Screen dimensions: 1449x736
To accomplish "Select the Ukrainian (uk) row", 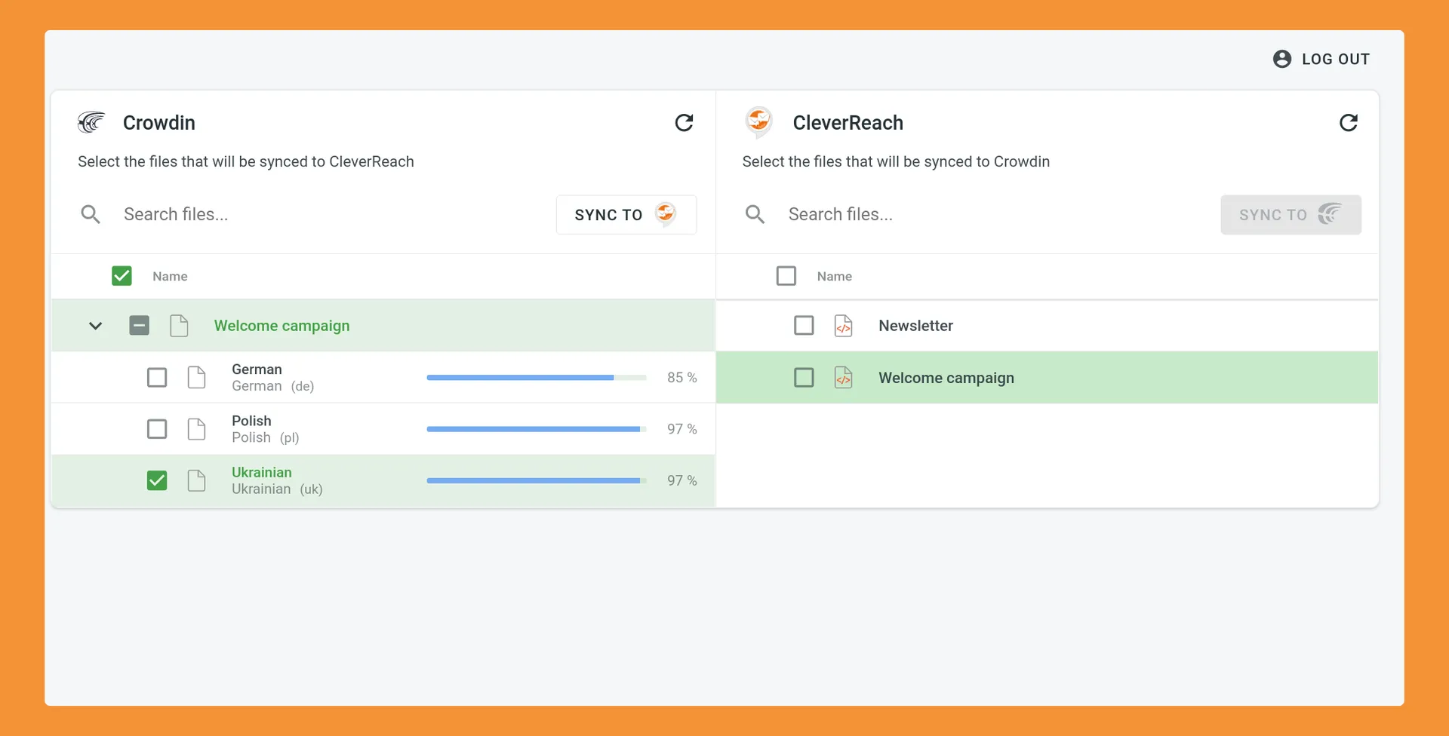I will (383, 480).
